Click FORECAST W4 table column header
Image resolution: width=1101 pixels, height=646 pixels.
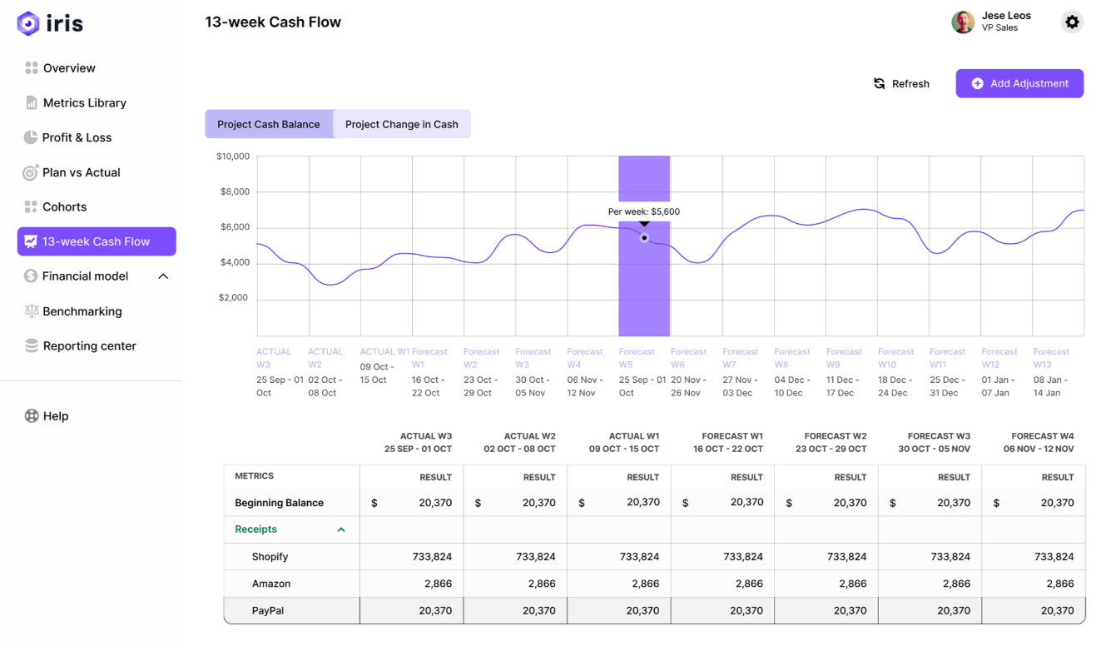point(1039,442)
